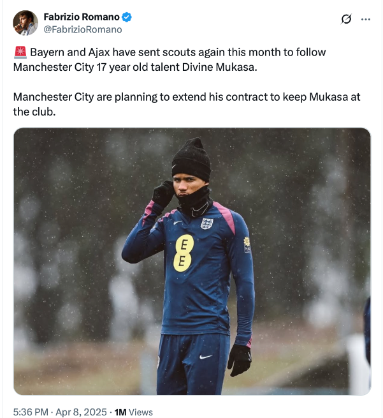Click the England crest on the shirt

pos(206,223)
